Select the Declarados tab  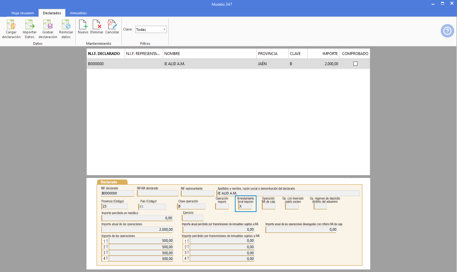point(52,13)
